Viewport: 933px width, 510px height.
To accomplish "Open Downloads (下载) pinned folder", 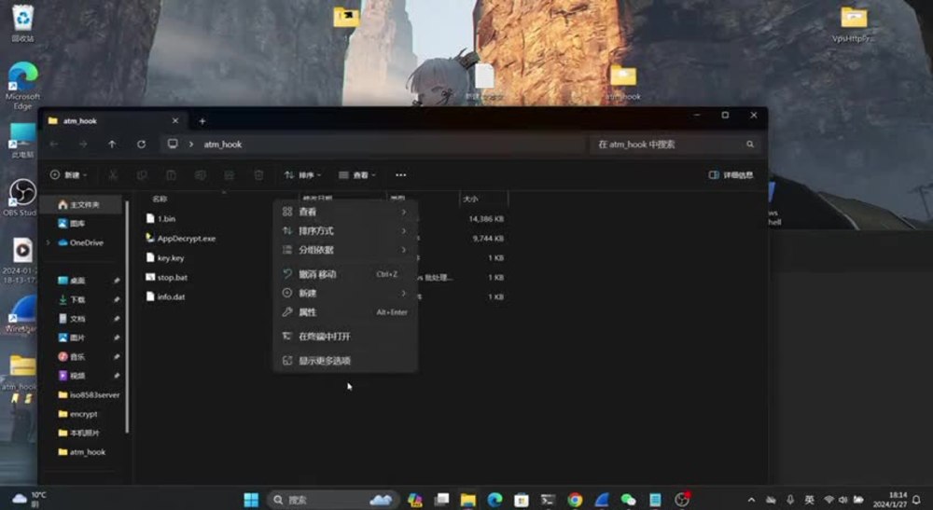I will [72, 299].
